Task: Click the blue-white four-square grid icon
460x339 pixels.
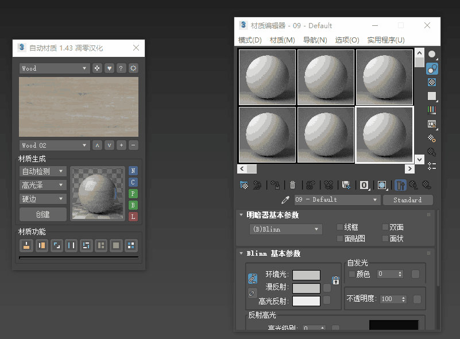Action: click(x=131, y=245)
